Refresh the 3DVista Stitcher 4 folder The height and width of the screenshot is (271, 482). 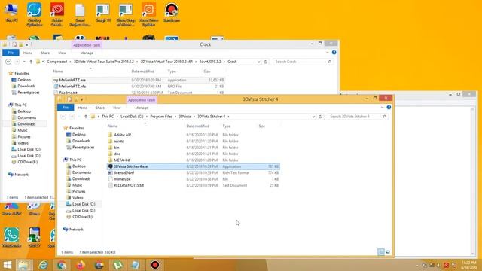click(x=320, y=117)
